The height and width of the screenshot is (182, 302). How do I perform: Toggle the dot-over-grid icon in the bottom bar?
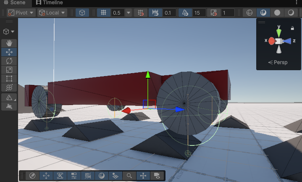tap(116, 176)
